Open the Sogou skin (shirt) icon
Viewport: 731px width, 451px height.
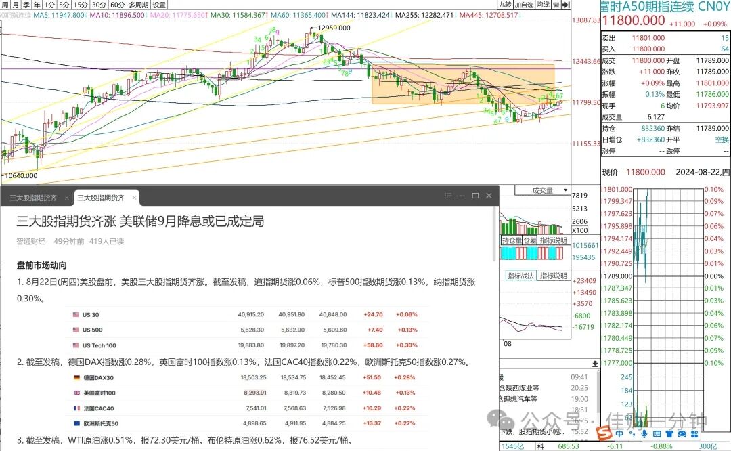pos(669,434)
